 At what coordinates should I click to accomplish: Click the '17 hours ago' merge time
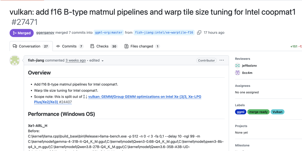click(214, 32)
